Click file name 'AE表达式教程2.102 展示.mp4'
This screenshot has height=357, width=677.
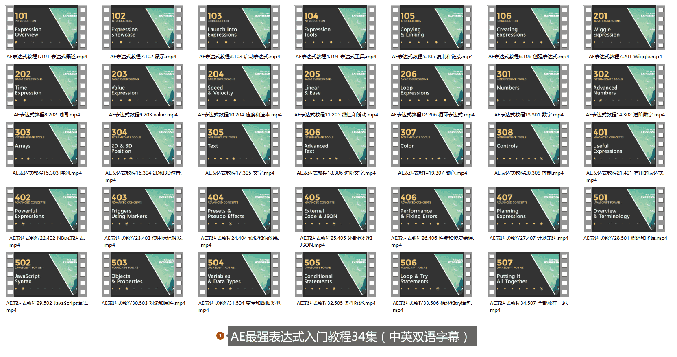[x=144, y=57]
